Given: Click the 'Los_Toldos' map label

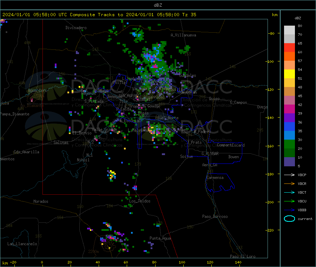Looking at the screenshot, I should click(x=140, y=201).
